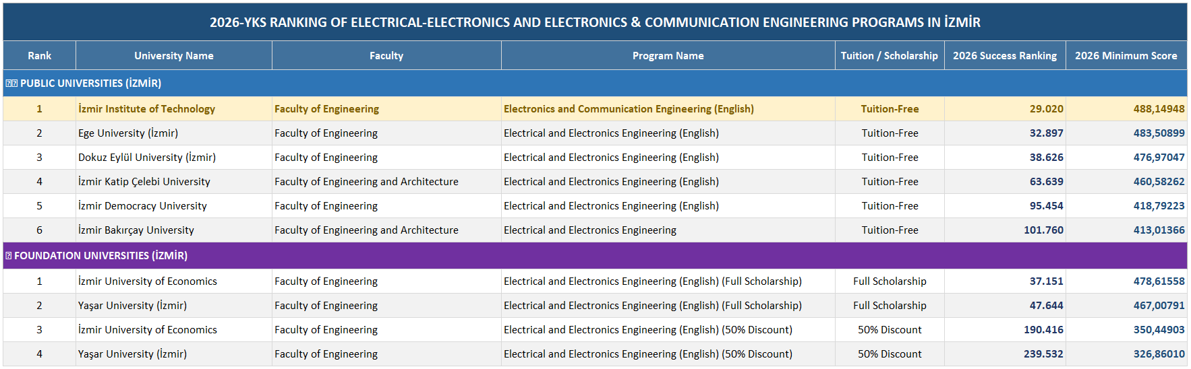Screen dimensions: 1191x369
Task: Select the 2026 Success Ranking header
Action: (1005, 56)
